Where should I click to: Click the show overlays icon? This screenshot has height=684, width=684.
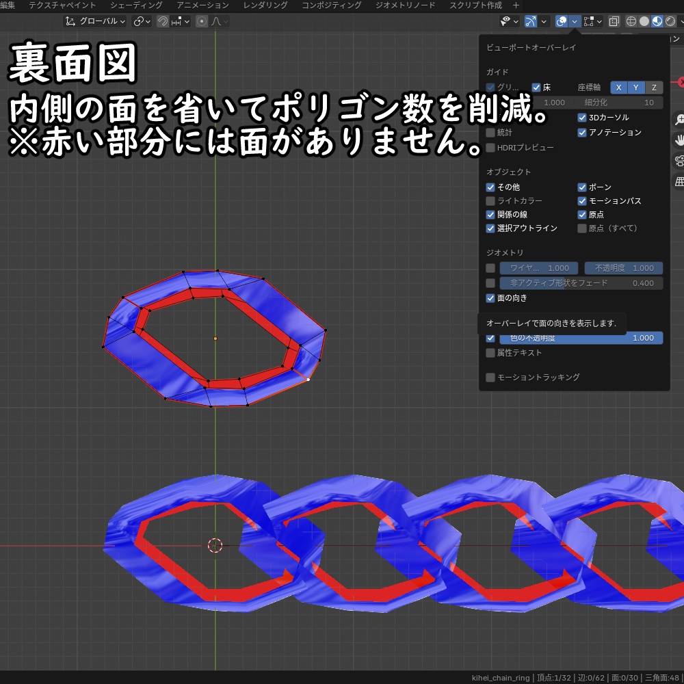560,21
